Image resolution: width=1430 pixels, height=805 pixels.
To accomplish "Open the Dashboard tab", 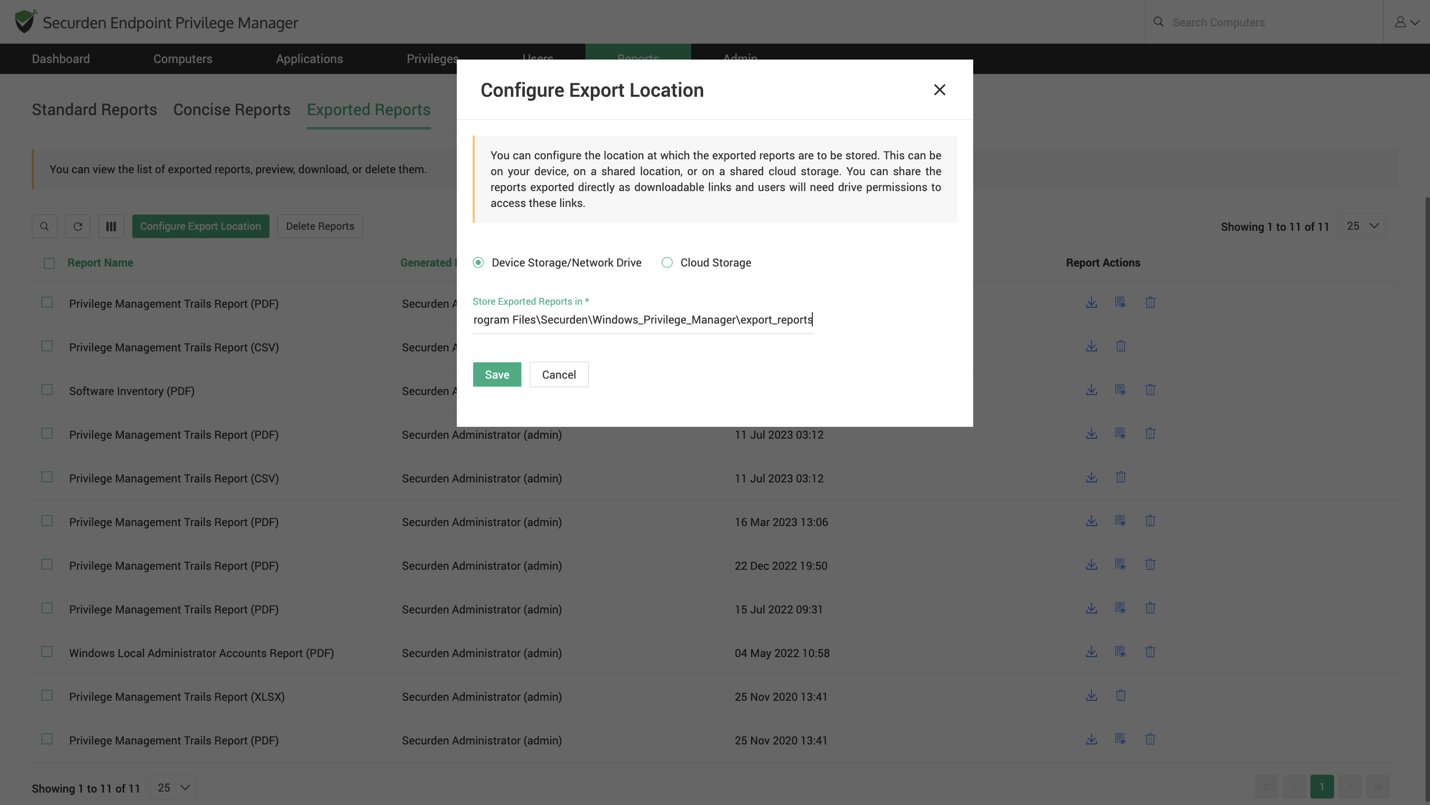I will [x=61, y=59].
